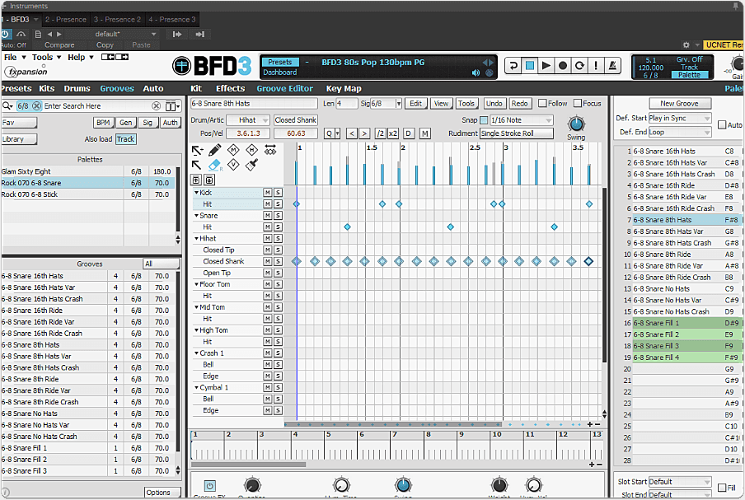The image size is (745, 500).
Task: Click the Record button in the transport
Action: click(562, 65)
